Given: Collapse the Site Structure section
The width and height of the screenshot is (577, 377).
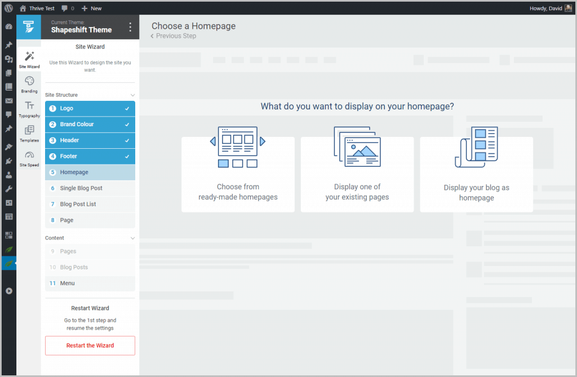Looking at the screenshot, I should click(132, 95).
